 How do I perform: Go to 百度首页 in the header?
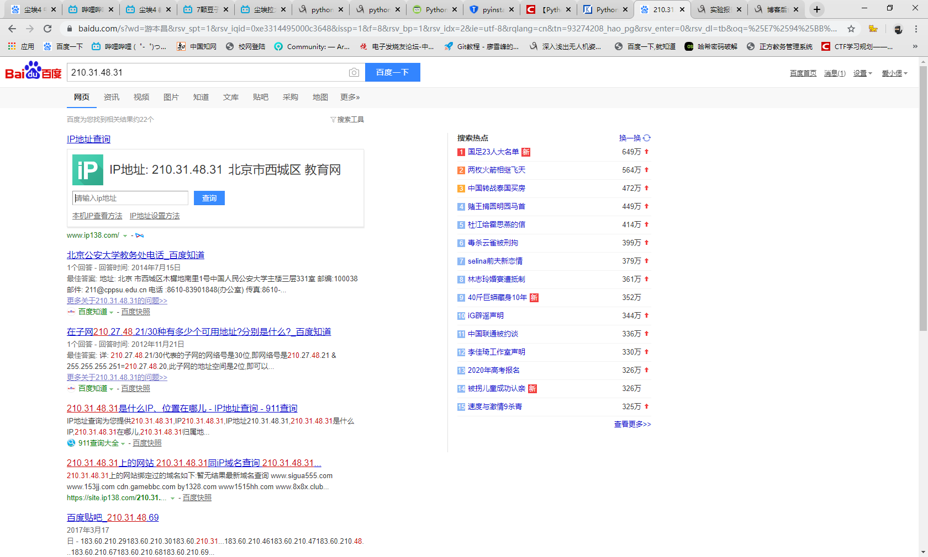click(x=803, y=73)
